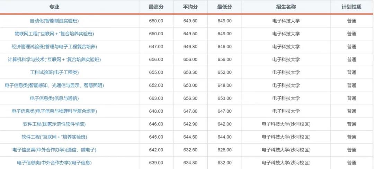The width and height of the screenshot is (374, 169).
Task: Click the 663.00 highest score cell
Action: (156, 98)
